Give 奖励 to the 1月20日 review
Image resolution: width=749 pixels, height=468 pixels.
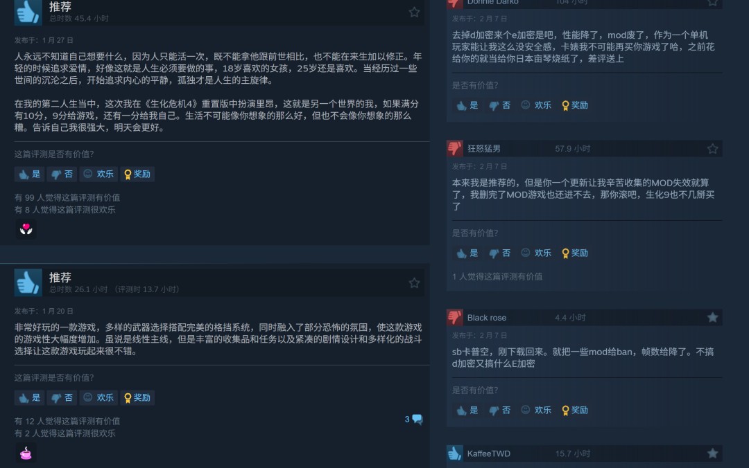pos(137,397)
